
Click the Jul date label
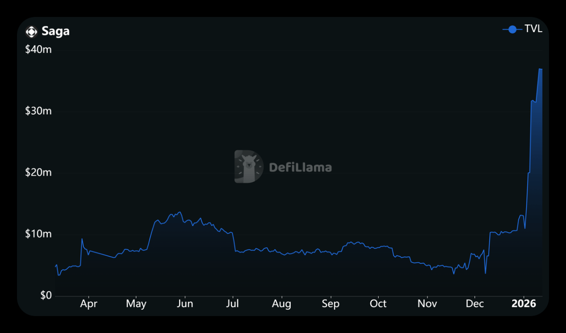tap(233, 304)
